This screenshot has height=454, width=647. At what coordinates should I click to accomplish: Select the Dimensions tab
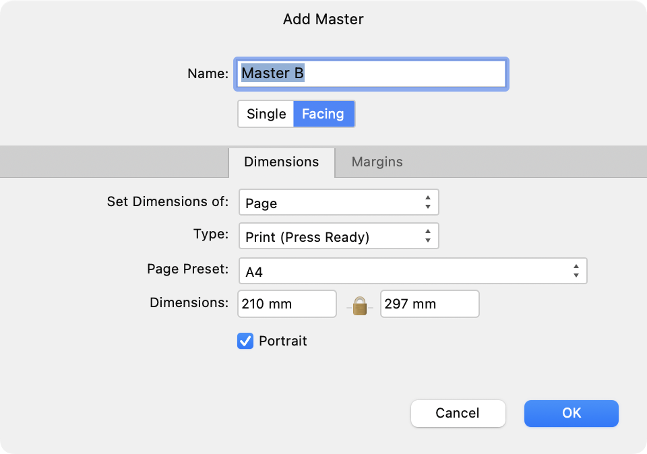click(282, 162)
